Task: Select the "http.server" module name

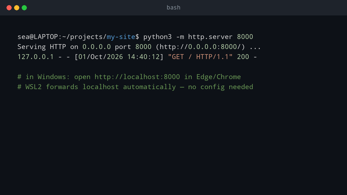Action: pos(210,37)
